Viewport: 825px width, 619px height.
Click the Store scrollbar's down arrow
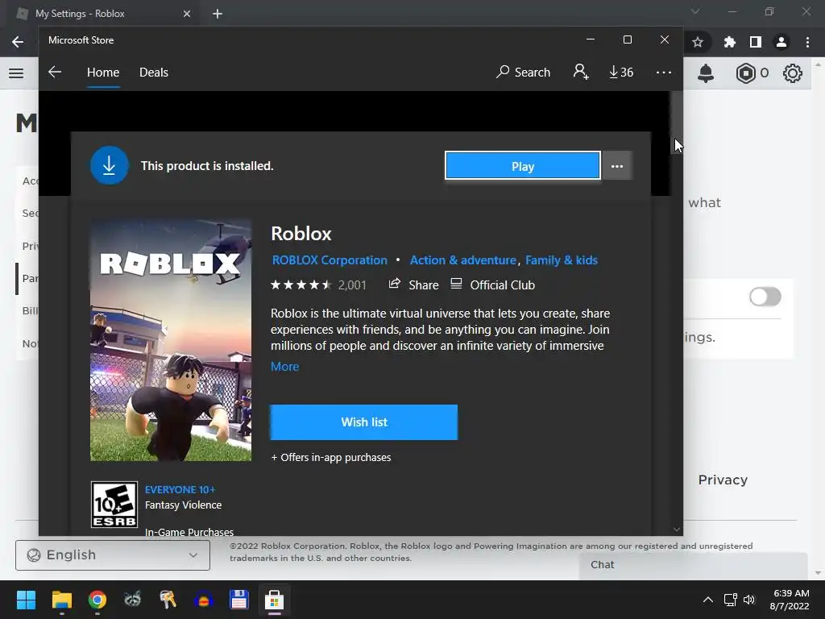point(677,529)
